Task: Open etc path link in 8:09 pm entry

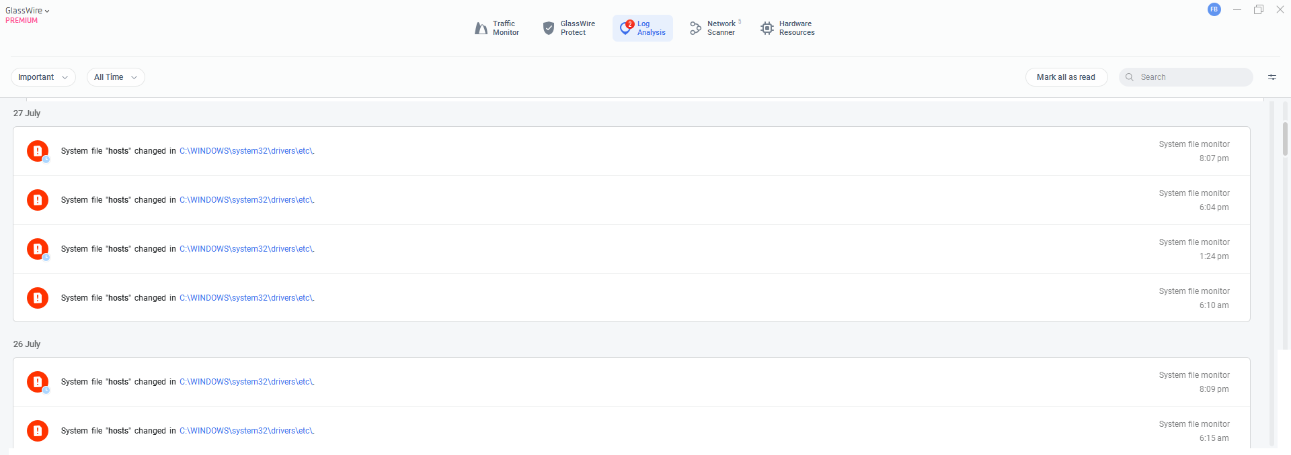Action: pos(246,382)
